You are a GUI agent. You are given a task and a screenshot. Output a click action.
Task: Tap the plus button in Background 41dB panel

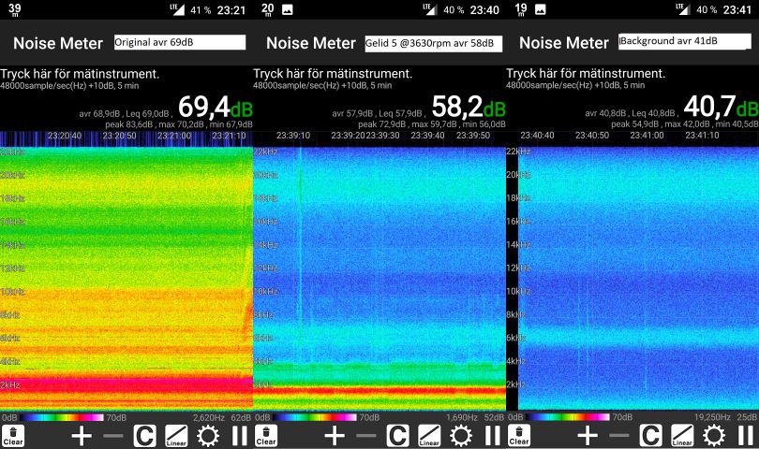[588, 436]
